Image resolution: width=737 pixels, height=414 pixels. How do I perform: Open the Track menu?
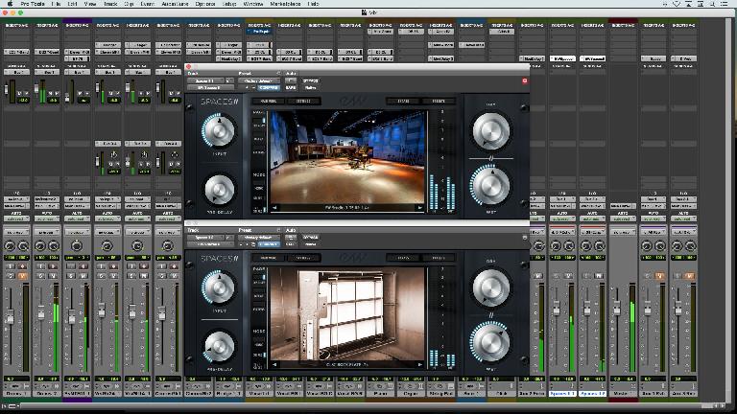(110, 3)
